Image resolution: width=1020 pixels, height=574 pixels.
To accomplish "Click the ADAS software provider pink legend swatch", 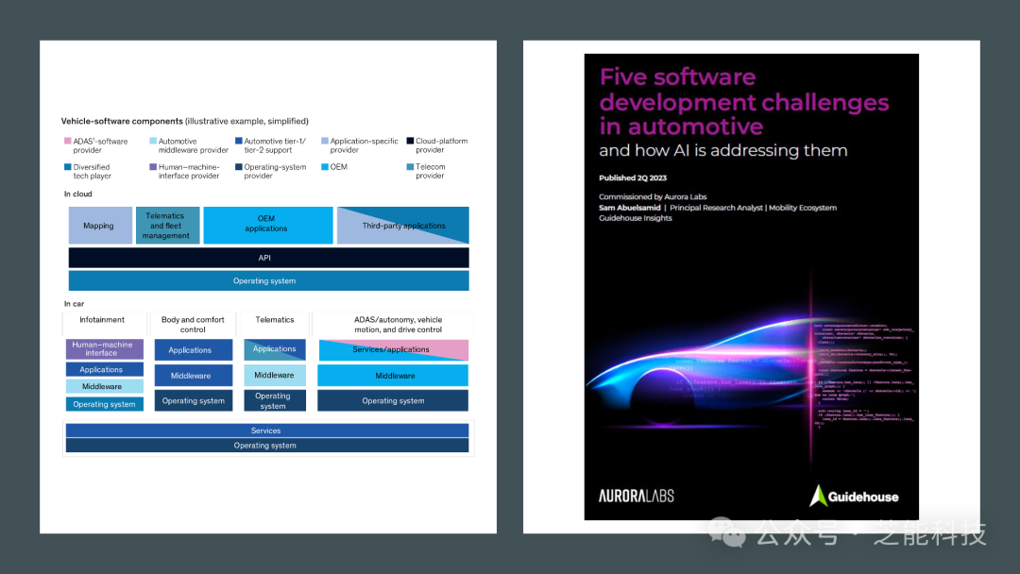I will click(68, 141).
